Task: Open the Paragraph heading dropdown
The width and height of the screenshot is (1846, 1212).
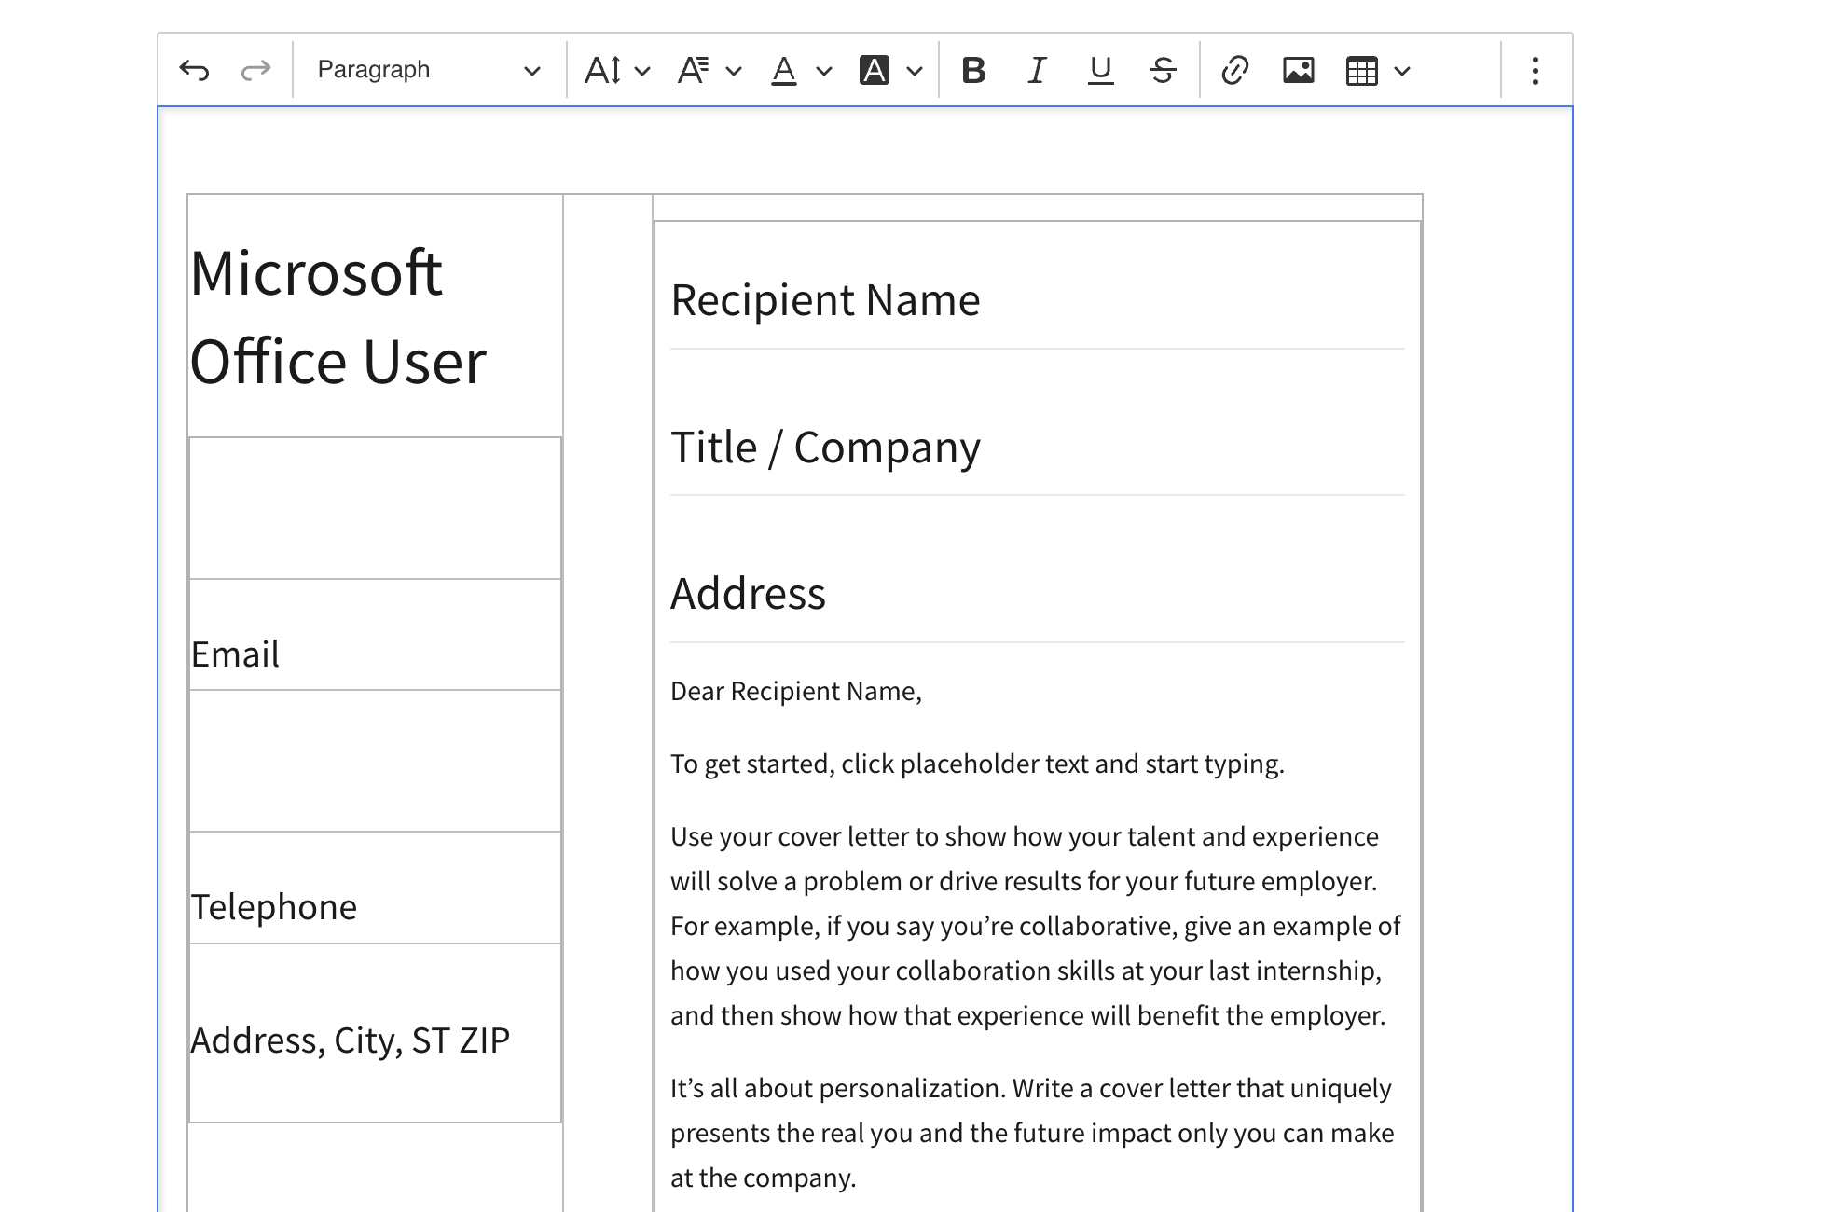Action: point(428,70)
